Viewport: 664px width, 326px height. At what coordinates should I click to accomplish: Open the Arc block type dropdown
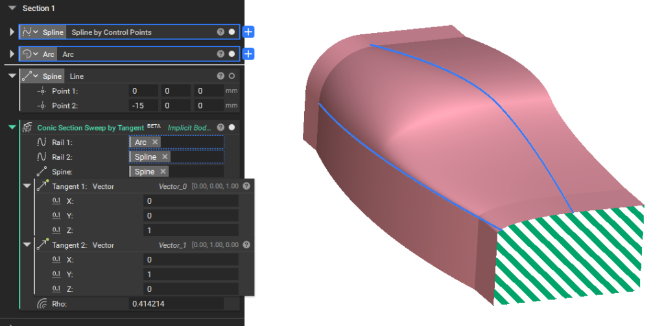point(36,54)
